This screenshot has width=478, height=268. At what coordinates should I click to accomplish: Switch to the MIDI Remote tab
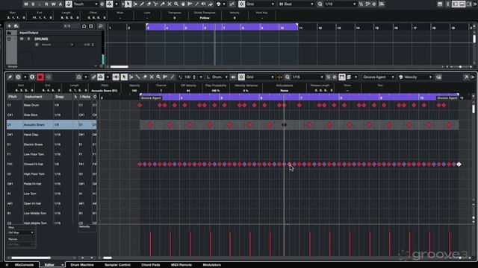[181, 265]
